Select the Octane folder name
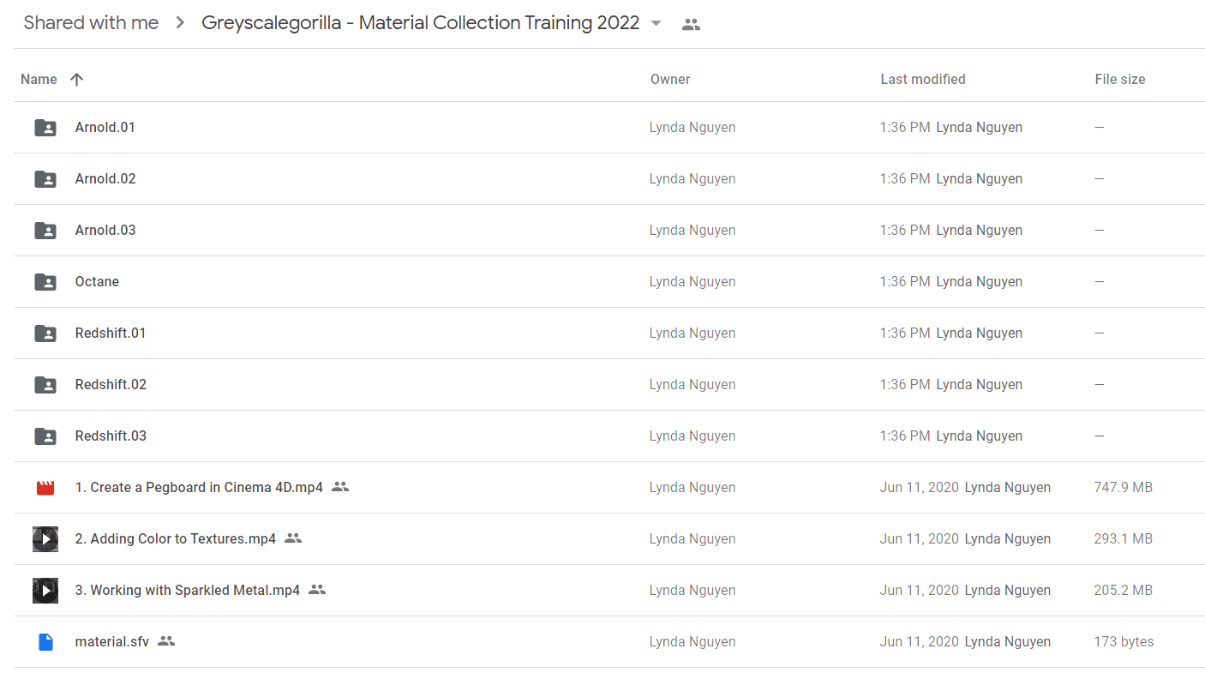The width and height of the screenshot is (1205, 673). point(97,282)
